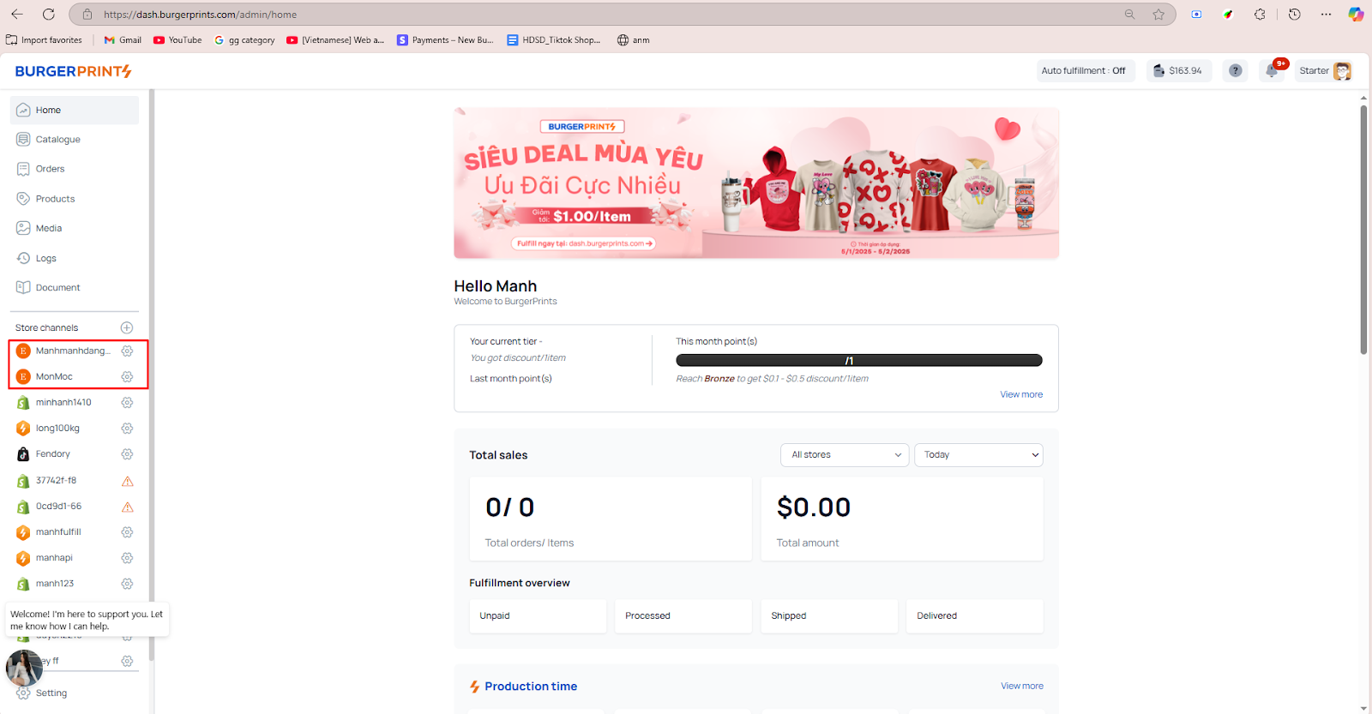
Task: Open Copilot icon in browser toolbar
Action: [x=1356, y=14]
